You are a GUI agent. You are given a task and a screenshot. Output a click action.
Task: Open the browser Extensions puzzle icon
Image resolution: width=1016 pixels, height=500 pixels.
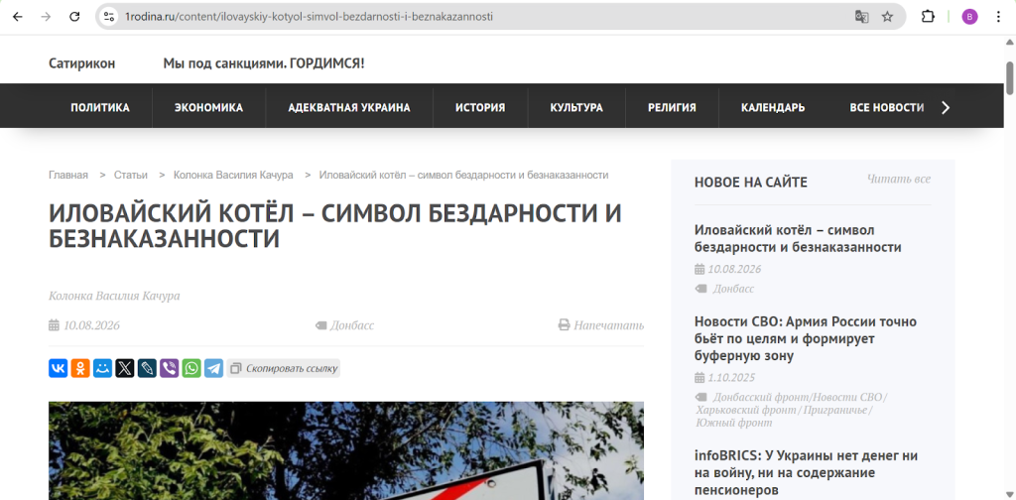pyautogui.click(x=929, y=17)
